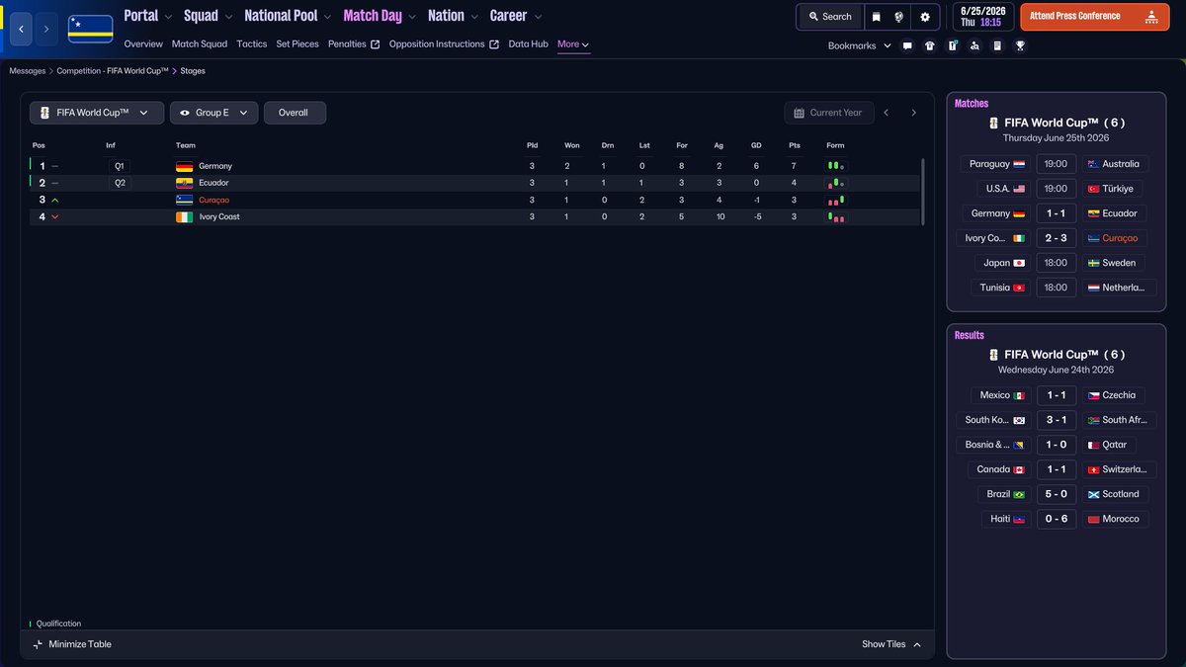Open the news document bookmark icon

997,45
